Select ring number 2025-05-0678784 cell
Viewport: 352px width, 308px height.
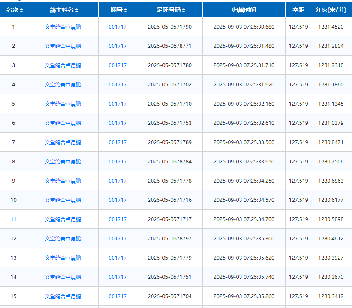169,162
